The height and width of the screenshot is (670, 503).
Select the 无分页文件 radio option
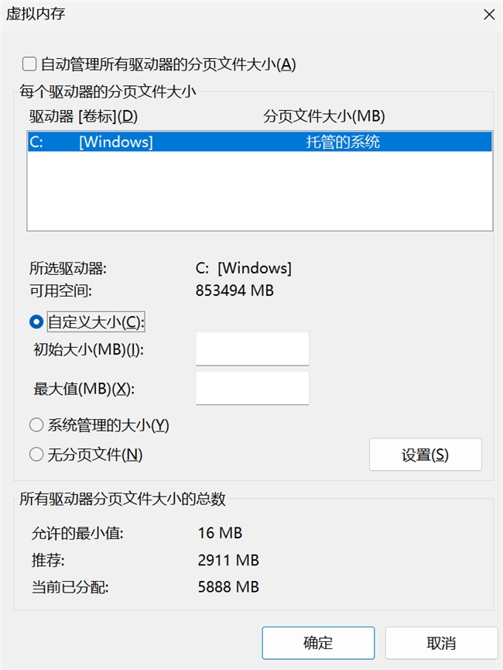click(x=36, y=455)
